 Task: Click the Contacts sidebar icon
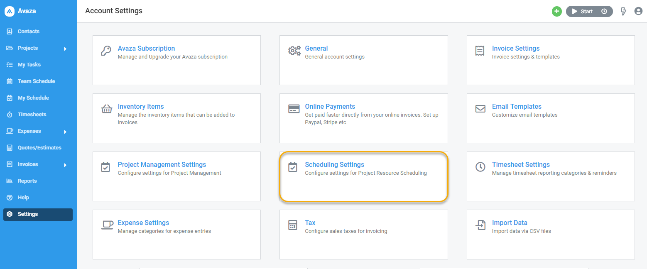(x=10, y=32)
